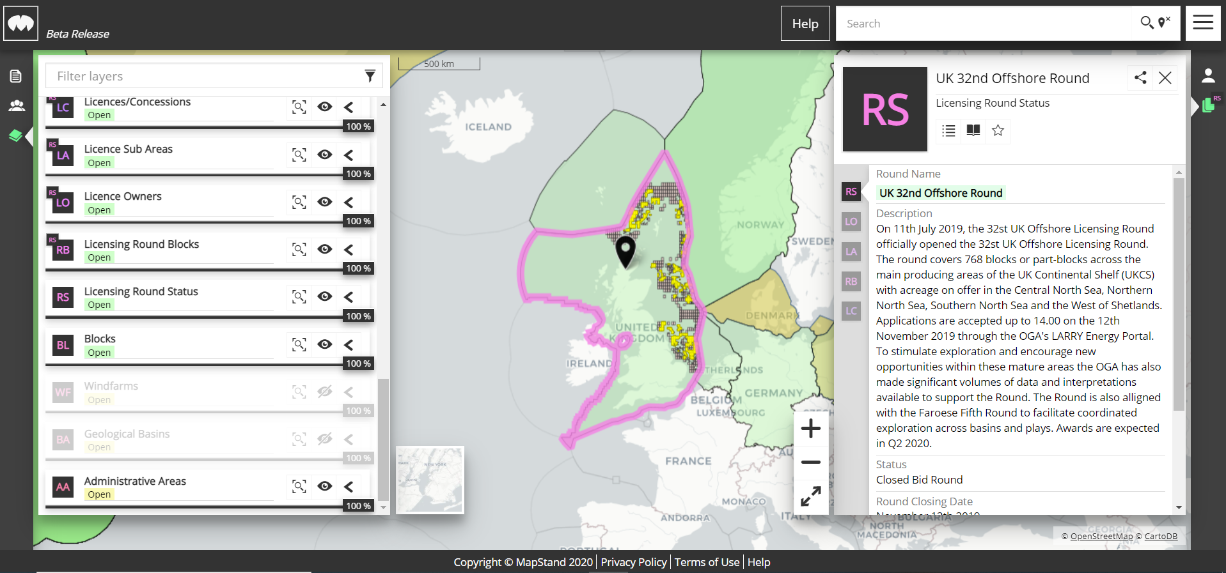Open the Terms of Use link

coord(707,562)
